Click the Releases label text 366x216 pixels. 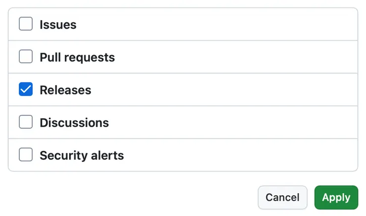click(65, 90)
